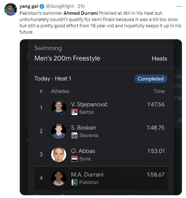Select the M.A. Durrani result row

click(101, 178)
